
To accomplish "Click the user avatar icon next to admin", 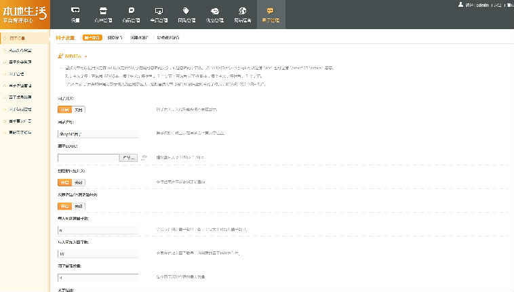I will tap(460, 5).
